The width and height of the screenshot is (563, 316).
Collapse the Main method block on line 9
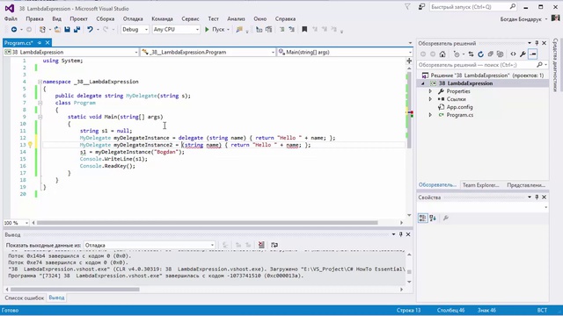[40, 117]
